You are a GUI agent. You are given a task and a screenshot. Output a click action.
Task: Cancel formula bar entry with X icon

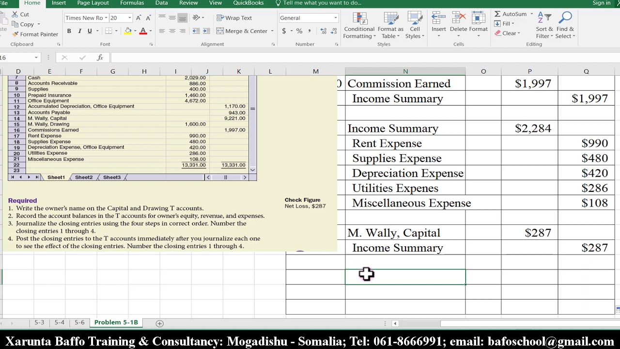click(64, 58)
